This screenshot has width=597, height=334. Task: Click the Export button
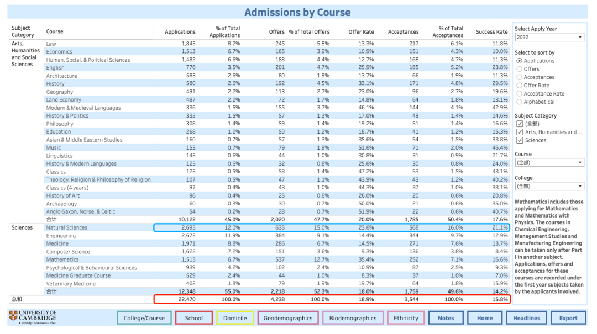coord(568,318)
